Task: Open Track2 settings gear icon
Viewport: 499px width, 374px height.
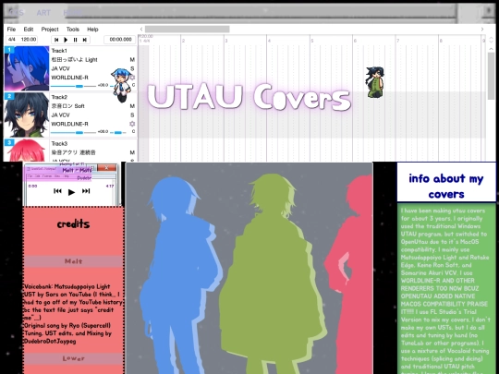Action: 132,124
